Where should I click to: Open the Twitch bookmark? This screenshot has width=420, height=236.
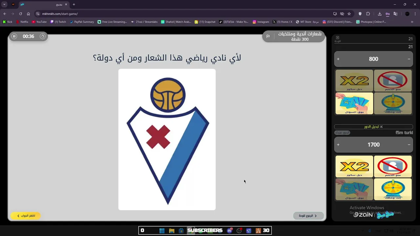(x=58, y=22)
